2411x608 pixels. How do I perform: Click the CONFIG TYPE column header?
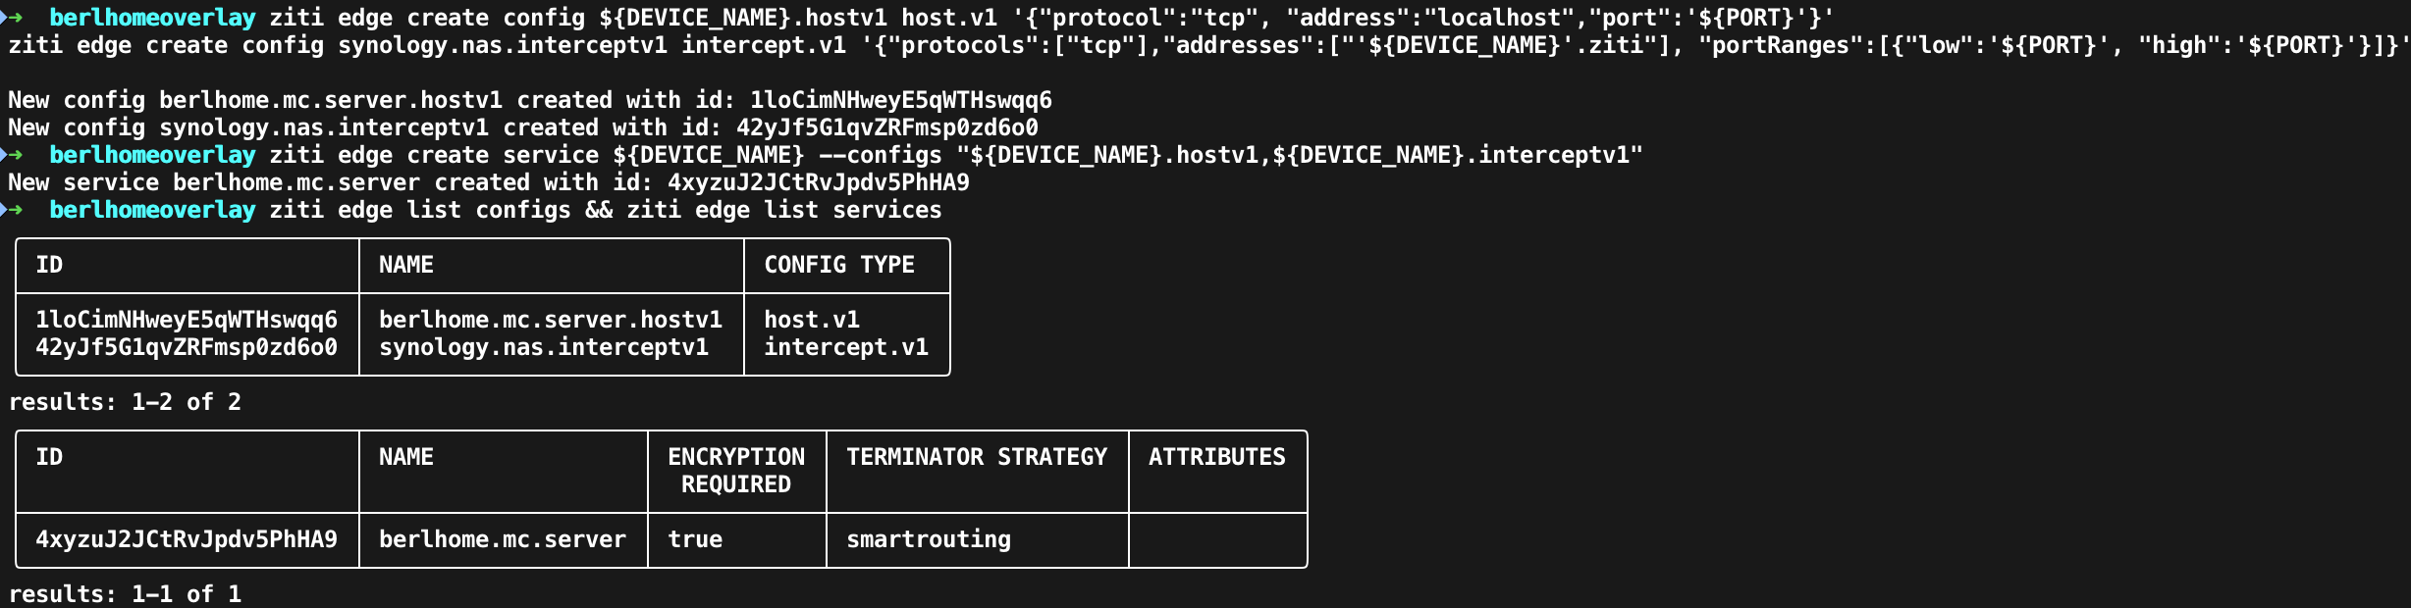[x=838, y=265]
